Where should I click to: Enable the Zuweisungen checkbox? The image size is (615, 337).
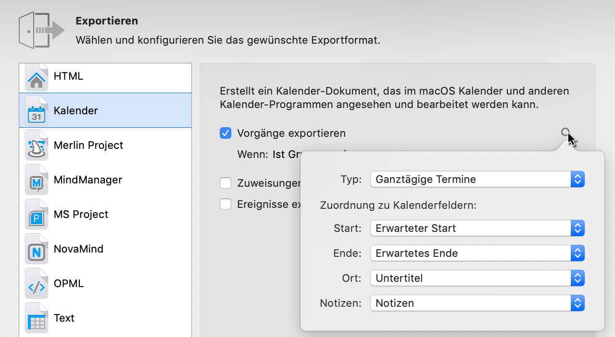tap(226, 183)
